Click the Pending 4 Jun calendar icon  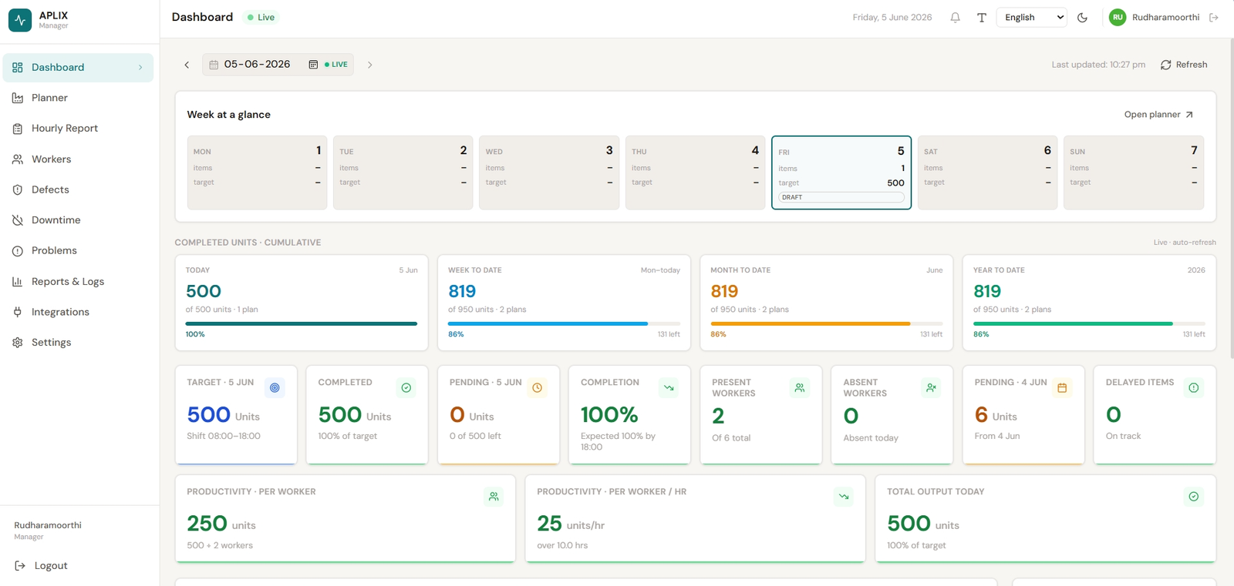click(1062, 388)
